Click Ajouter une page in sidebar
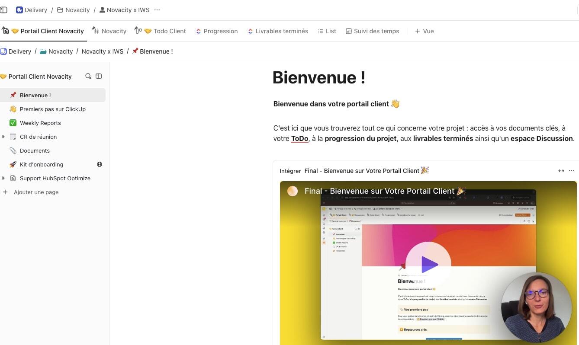 [36, 192]
